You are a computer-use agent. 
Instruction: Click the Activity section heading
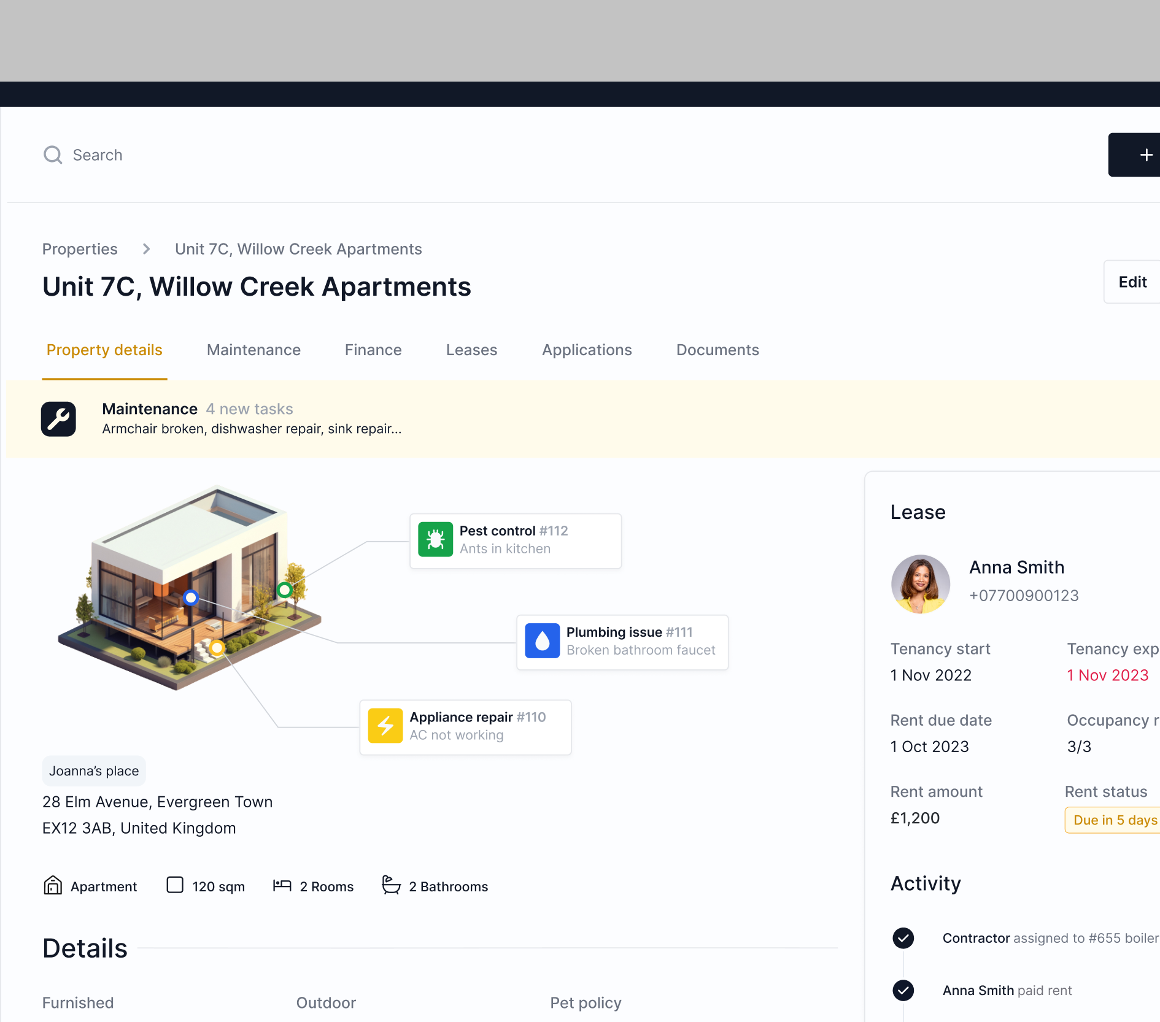pyautogui.click(x=926, y=883)
